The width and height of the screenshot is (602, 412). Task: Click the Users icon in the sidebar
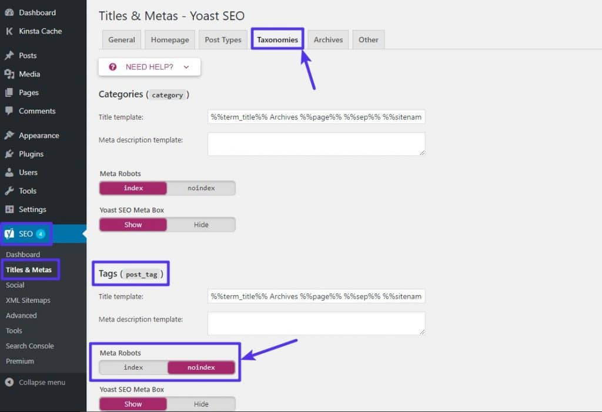click(x=8, y=172)
